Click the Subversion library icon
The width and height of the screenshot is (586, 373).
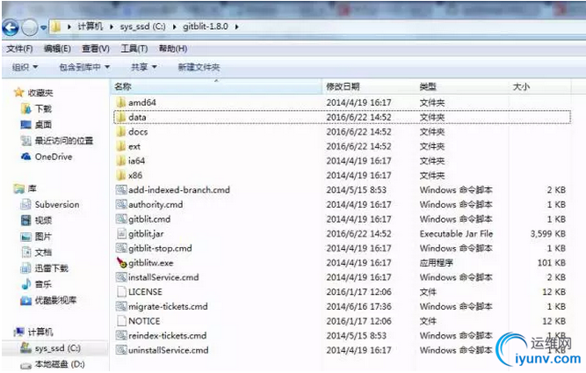coord(25,204)
